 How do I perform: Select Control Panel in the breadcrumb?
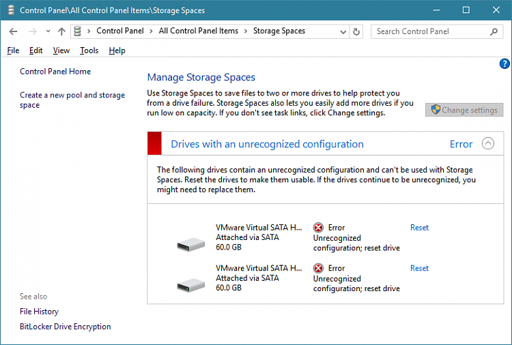(120, 31)
